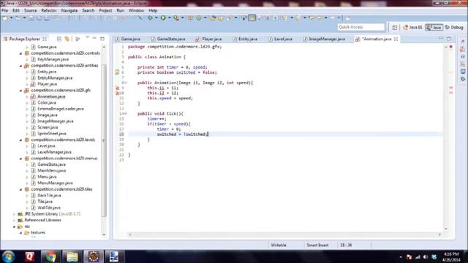Minimize the Package Explorer view

94,38
